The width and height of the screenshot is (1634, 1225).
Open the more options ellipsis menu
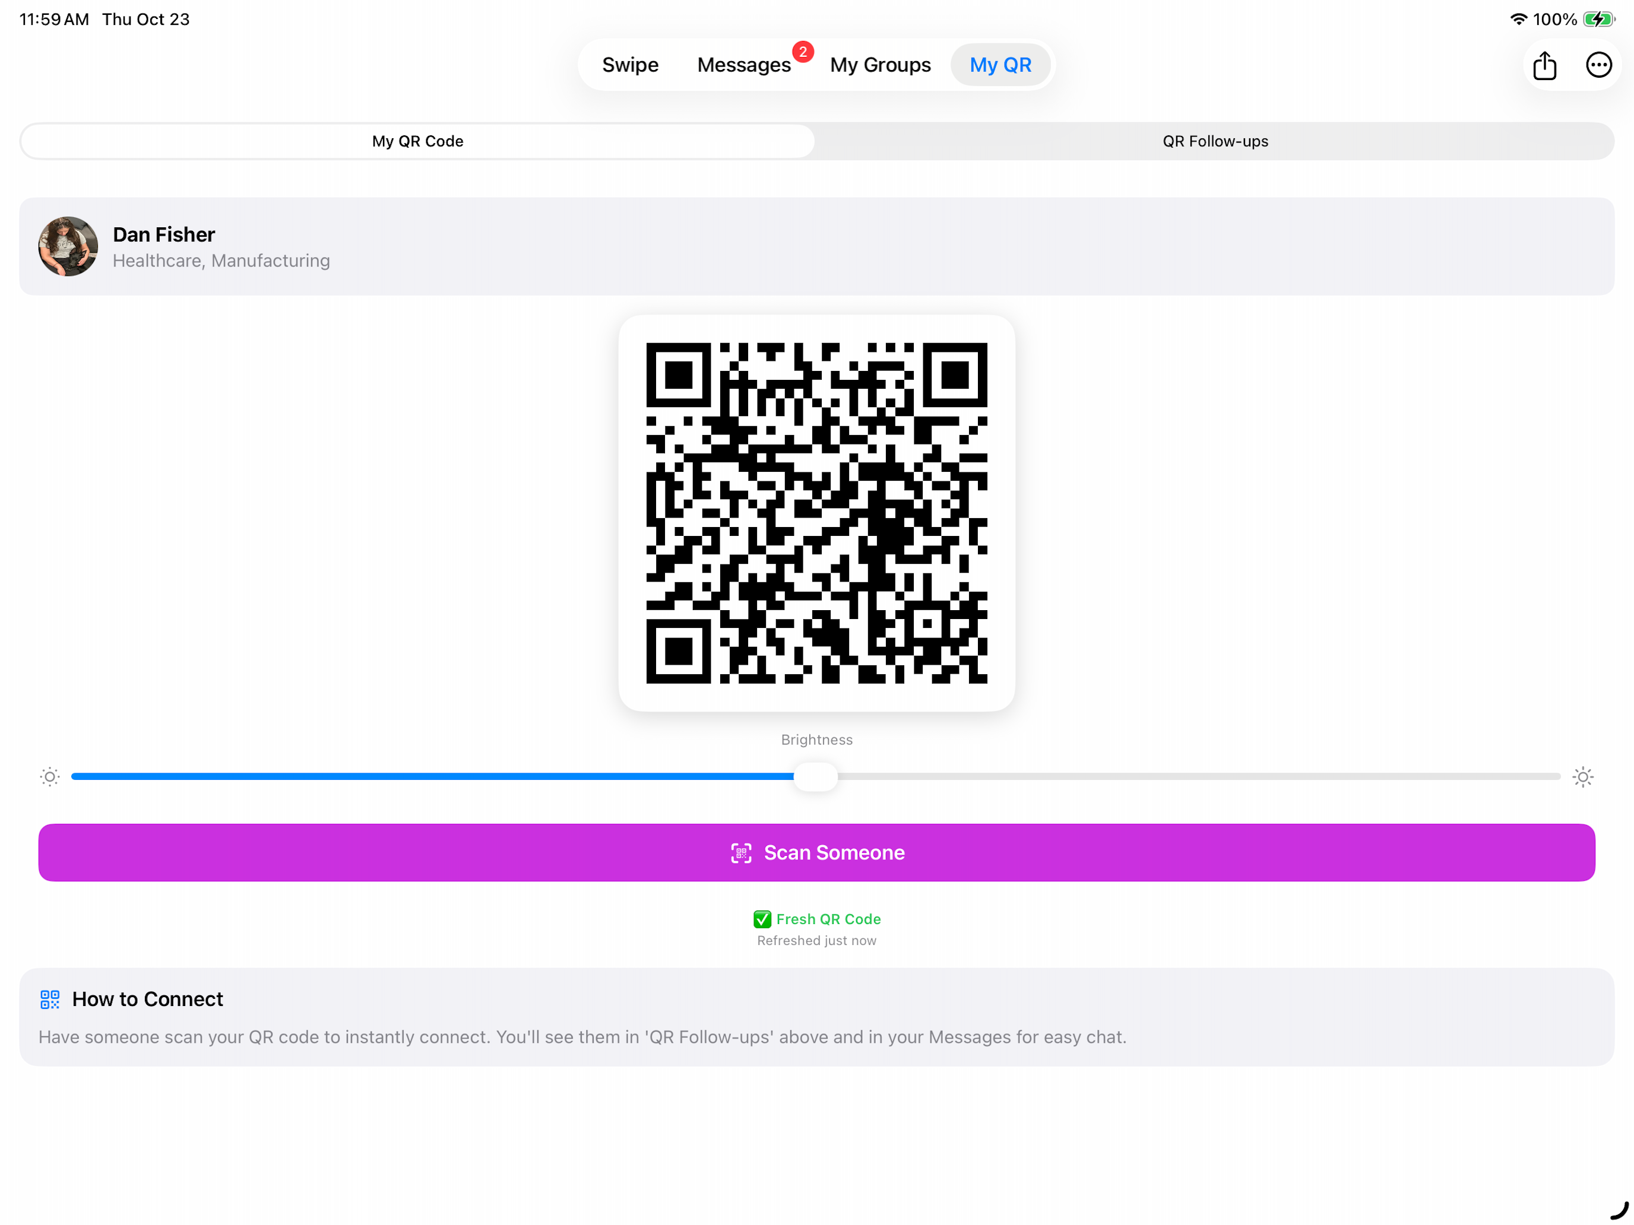point(1598,65)
